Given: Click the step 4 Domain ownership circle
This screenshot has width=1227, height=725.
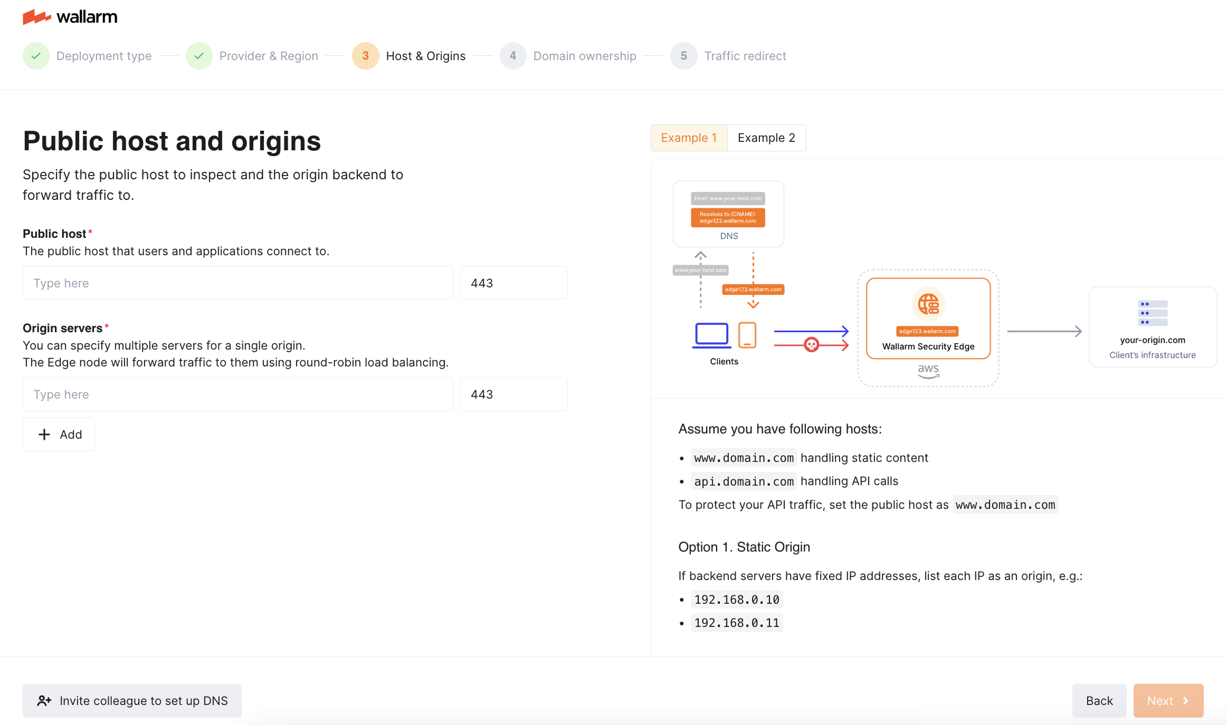Looking at the screenshot, I should [512, 56].
